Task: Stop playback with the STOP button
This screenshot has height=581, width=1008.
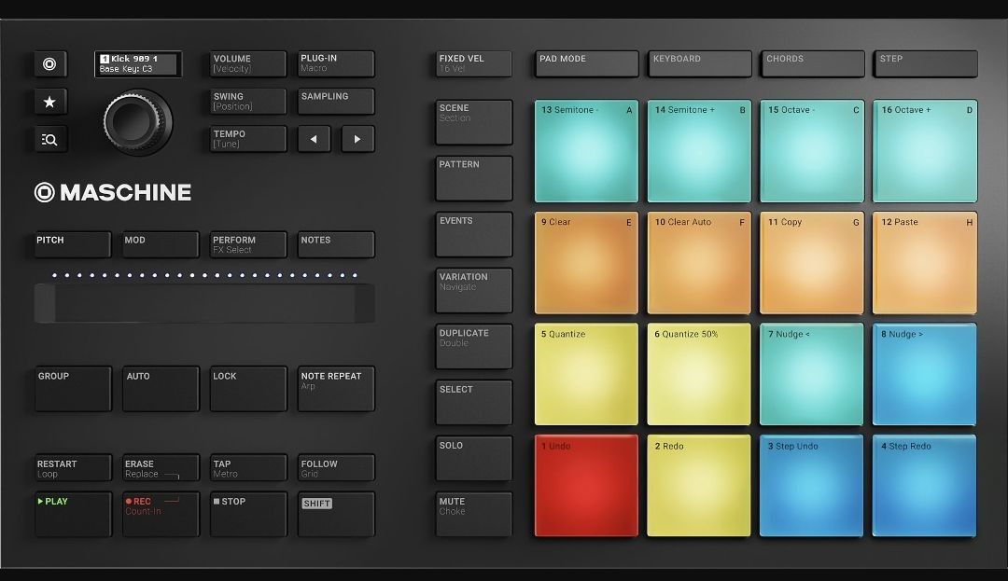Action: pyautogui.click(x=248, y=514)
